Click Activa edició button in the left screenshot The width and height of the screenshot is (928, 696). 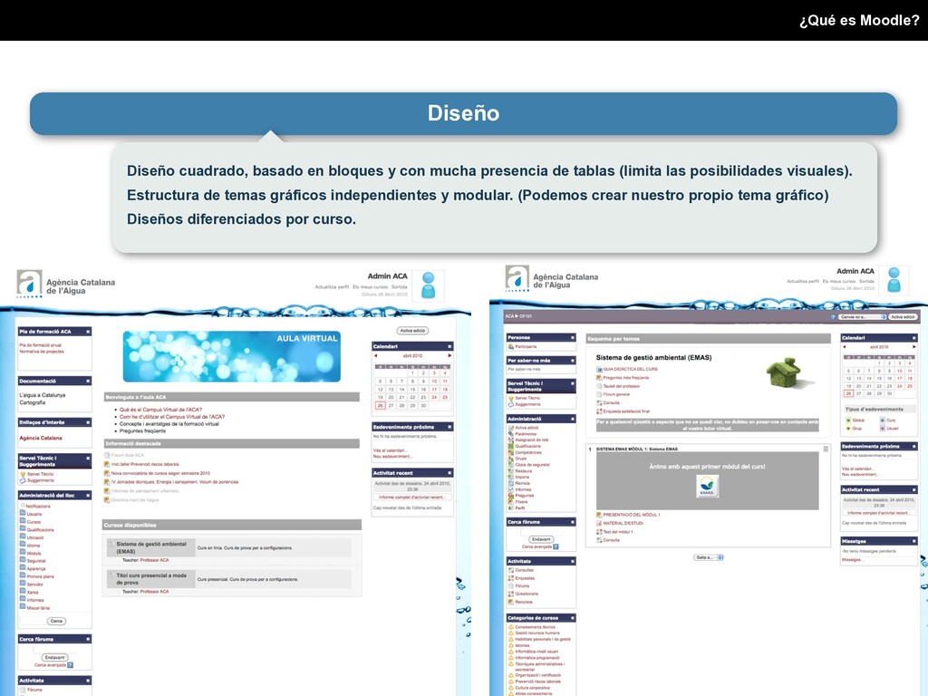[x=412, y=331]
